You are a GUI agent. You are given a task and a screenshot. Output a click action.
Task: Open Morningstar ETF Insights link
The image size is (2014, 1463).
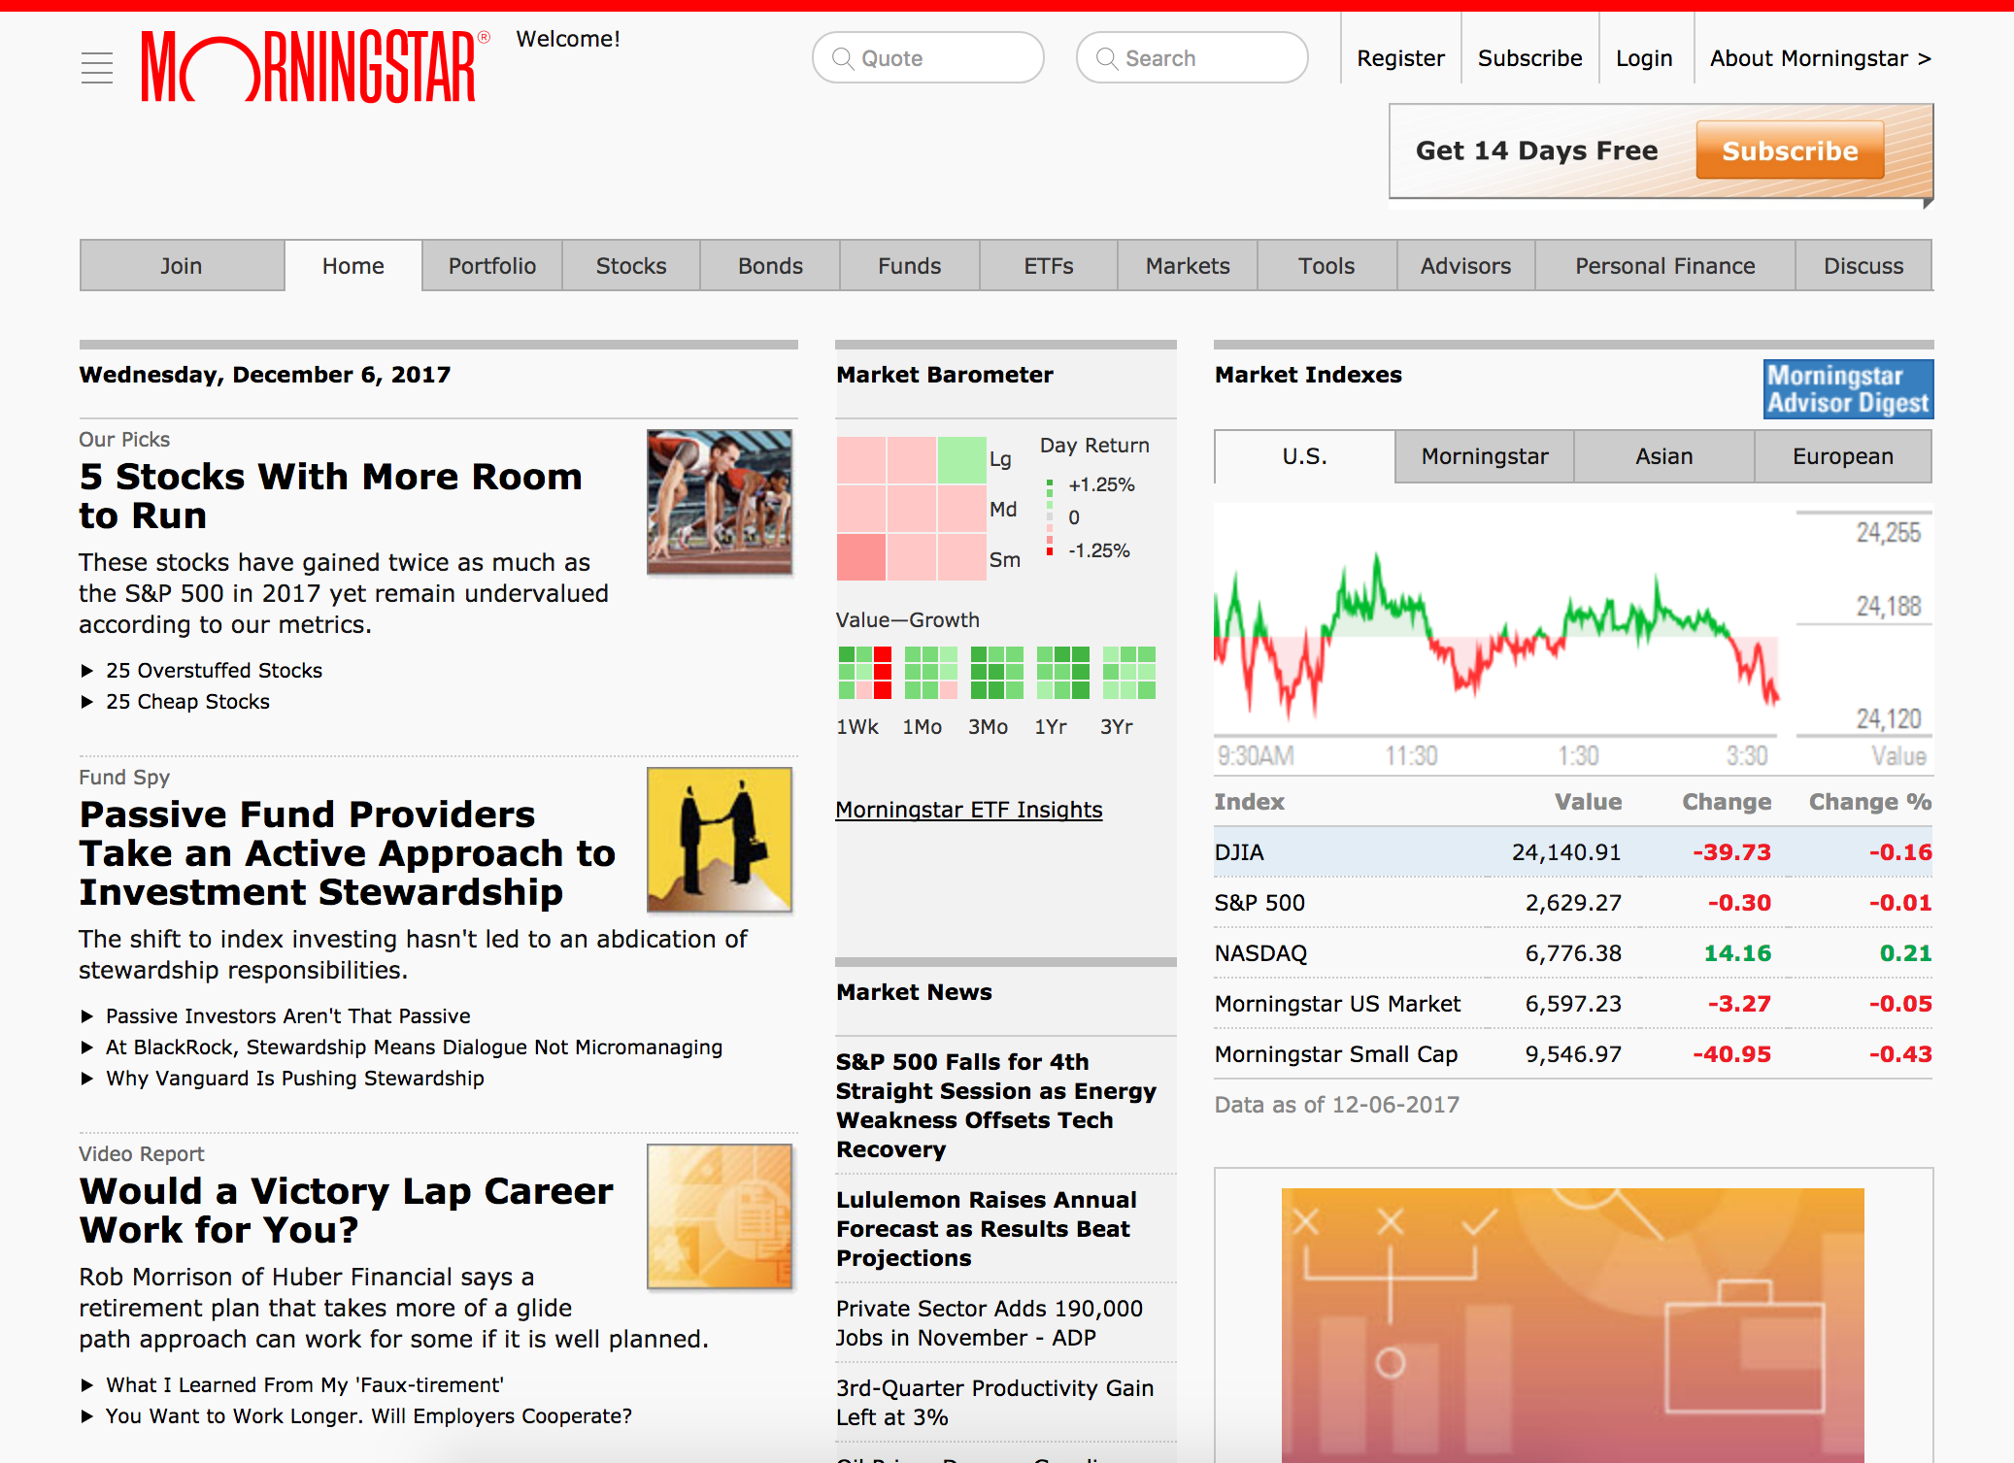coord(969,810)
